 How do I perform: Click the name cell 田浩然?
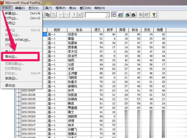tap(79, 56)
